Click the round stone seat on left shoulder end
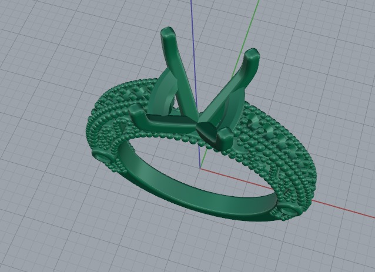 (102, 157)
